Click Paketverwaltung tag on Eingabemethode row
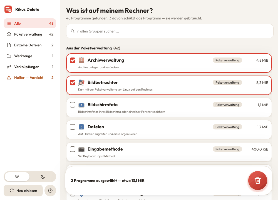 pyautogui.click(x=227, y=149)
